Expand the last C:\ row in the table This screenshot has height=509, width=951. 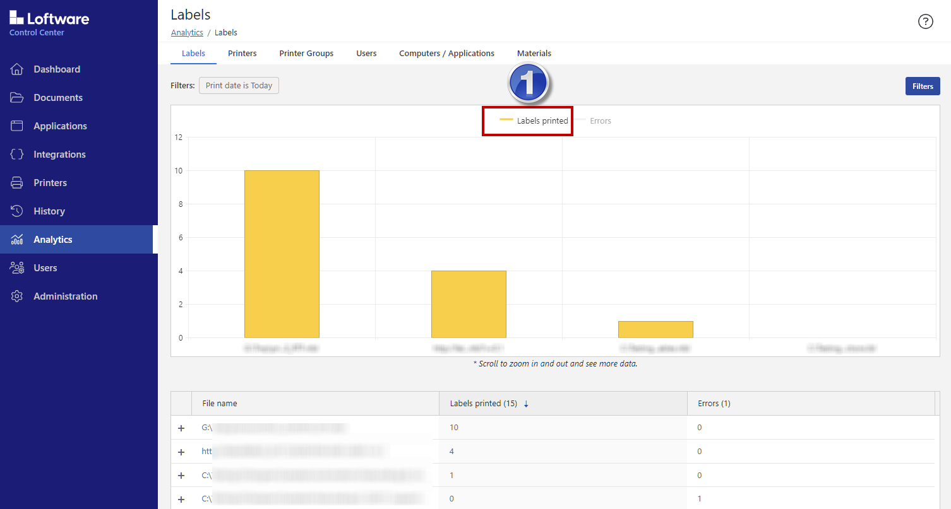(x=181, y=499)
